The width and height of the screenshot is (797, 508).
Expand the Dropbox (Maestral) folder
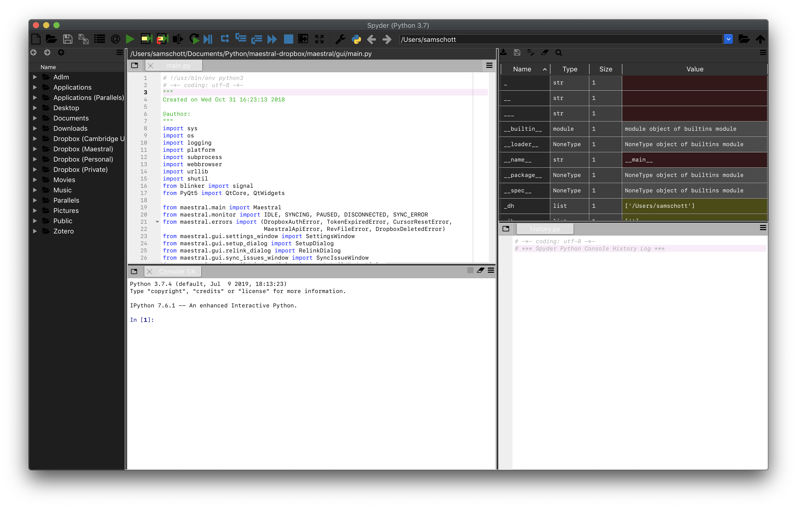coord(35,149)
